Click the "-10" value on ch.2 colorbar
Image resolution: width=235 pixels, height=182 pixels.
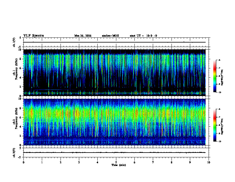[219, 141]
